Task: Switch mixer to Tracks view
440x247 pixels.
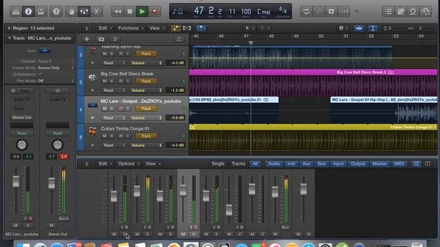Action: click(239, 163)
